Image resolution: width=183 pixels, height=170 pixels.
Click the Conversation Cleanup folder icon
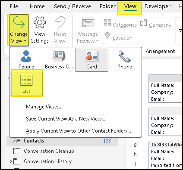coord(17,151)
